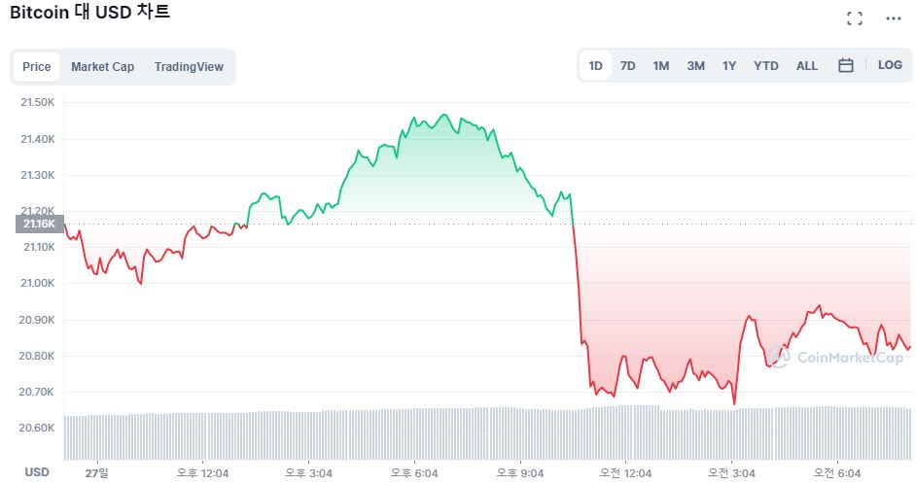Screen dimensions: 916x485
Task: Open the three-dots more options menu
Action: (894, 18)
